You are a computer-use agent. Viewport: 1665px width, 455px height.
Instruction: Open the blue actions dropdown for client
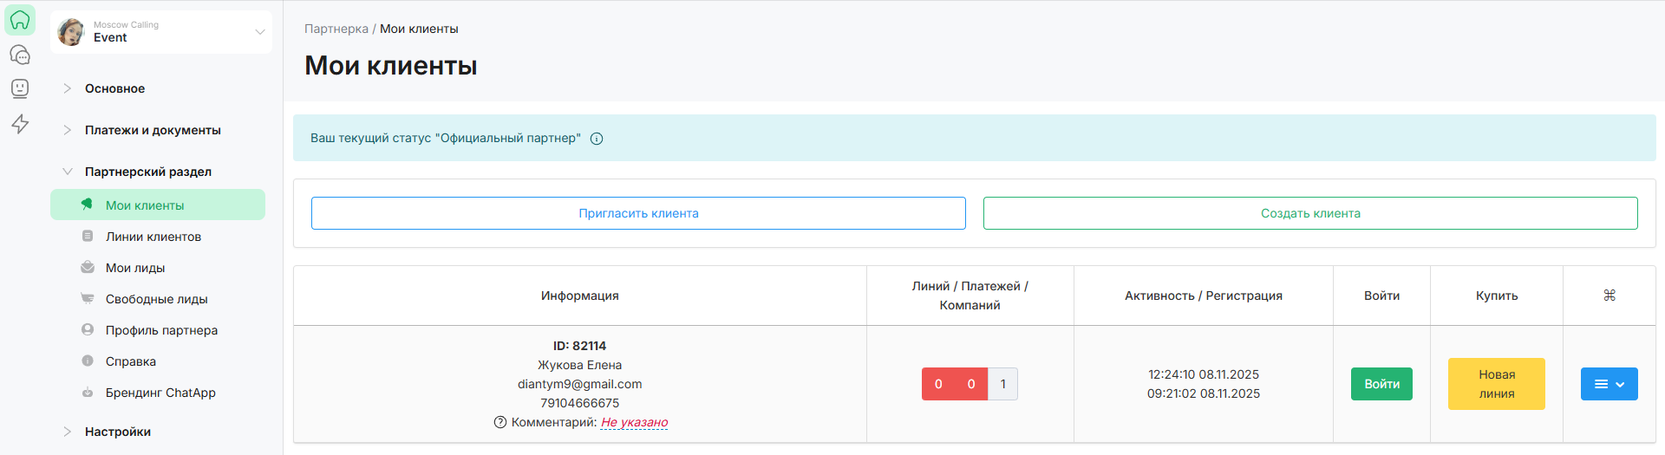pos(1609,384)
